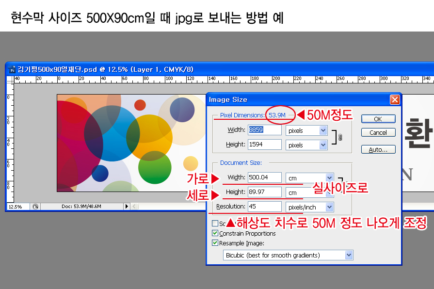Click the 'Pixel Dimensions:' label text
The image size is (434, 289).
tap(242, 115)
